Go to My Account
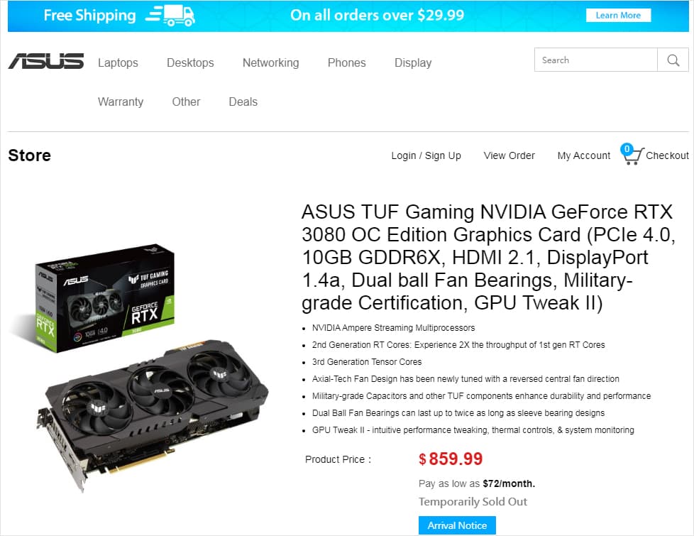694x536 pixels. (583, 155)
